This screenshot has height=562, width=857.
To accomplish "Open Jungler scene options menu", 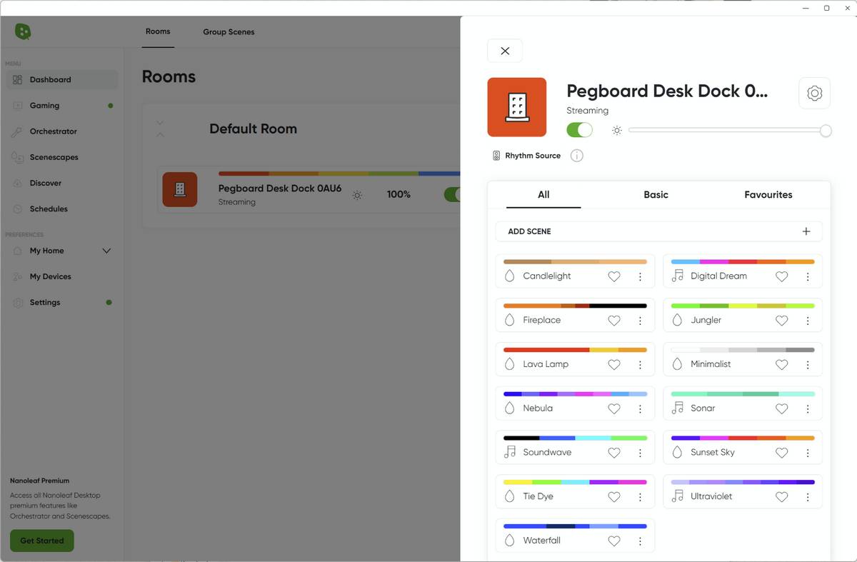I will [808, 321].
